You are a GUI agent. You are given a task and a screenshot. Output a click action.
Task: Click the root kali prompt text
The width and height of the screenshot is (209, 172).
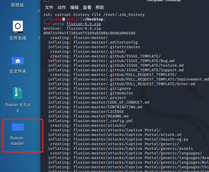tap(64, 19)
